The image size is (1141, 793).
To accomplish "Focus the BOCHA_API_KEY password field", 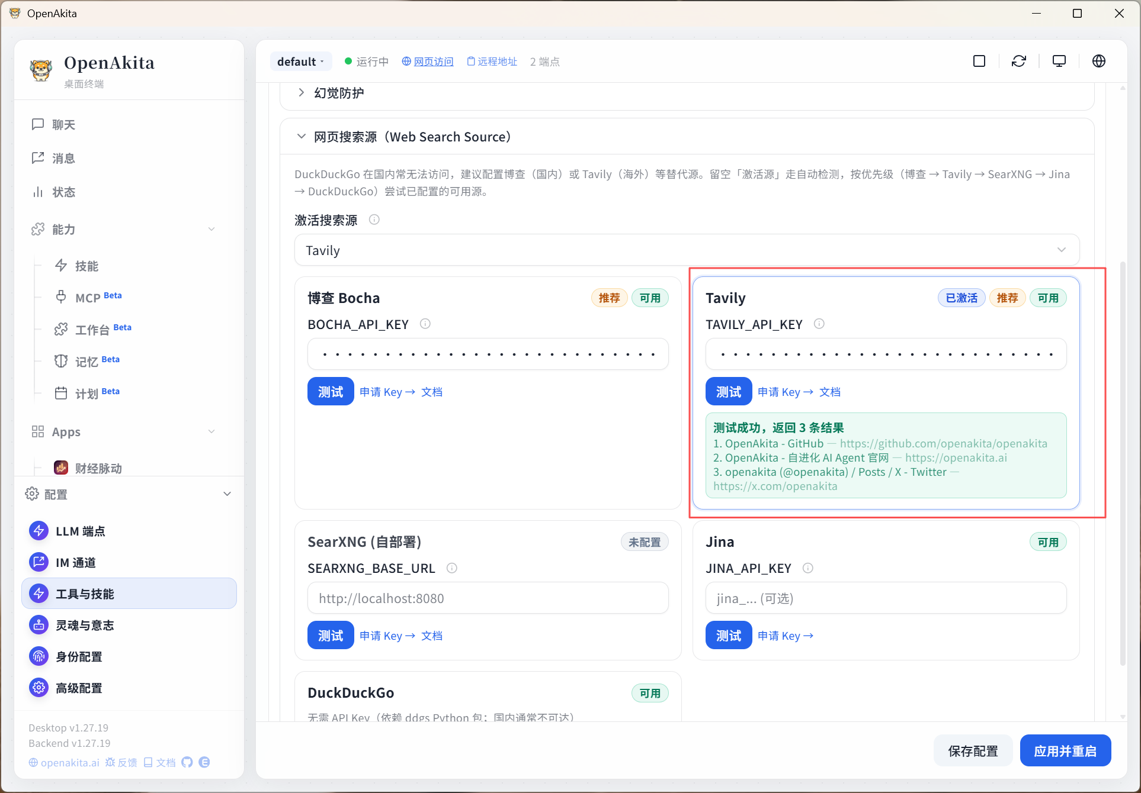I will [x=488, y=354].
